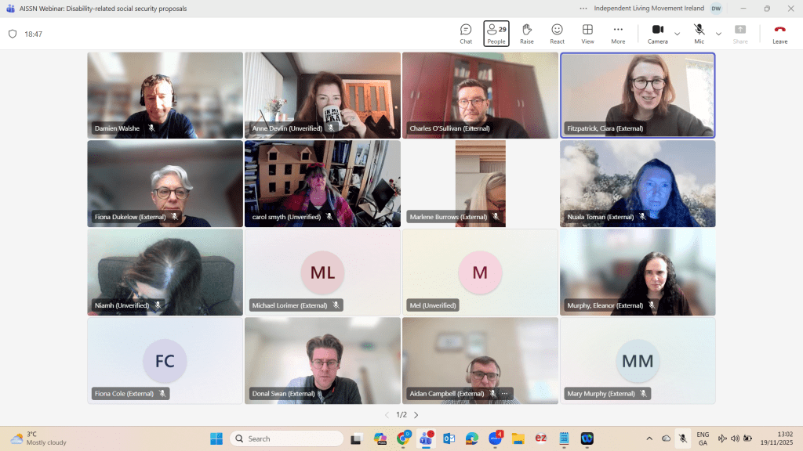Go to the next page of participants

416,415
